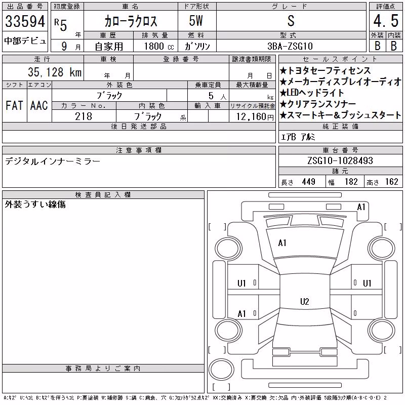This screenshot has width=405, height=405.
Task: Click the seating capacity 5 人
Action: tap(217, 96)
